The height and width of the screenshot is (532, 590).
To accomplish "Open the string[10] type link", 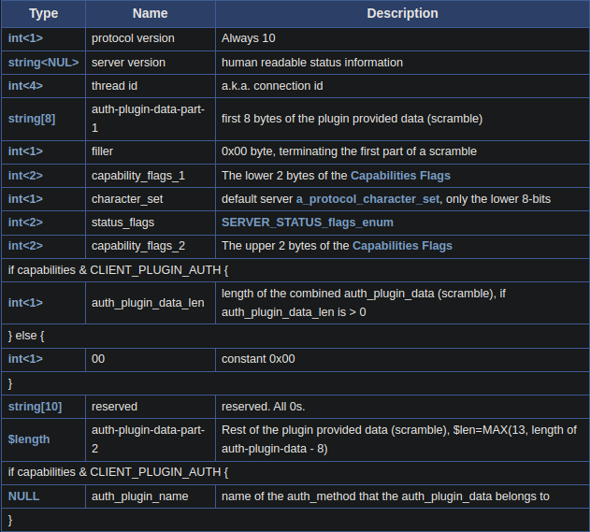I will pyautogui.click(x=35, y=407).
